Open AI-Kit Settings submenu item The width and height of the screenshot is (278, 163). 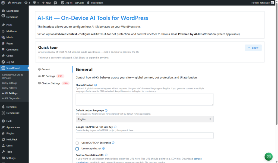pos(10,93)
